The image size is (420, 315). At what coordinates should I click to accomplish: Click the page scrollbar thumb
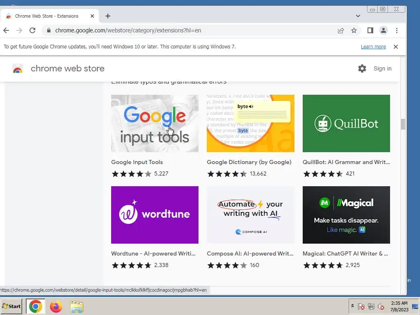tap(403, 124)
